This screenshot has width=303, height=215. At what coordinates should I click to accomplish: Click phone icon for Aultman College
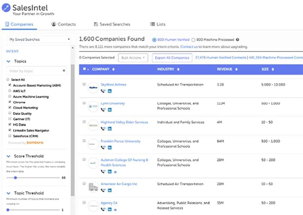point(103,172)
